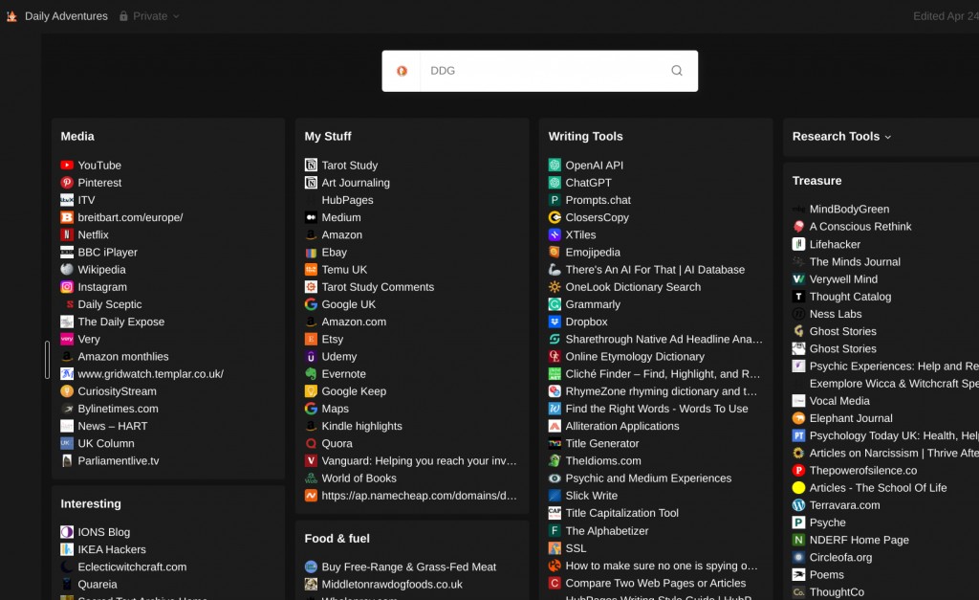This screenshot has width=979, height=600.
Task: Click the Instagram icon in Media
Action: pyautogui.click(x=67, y=287)
